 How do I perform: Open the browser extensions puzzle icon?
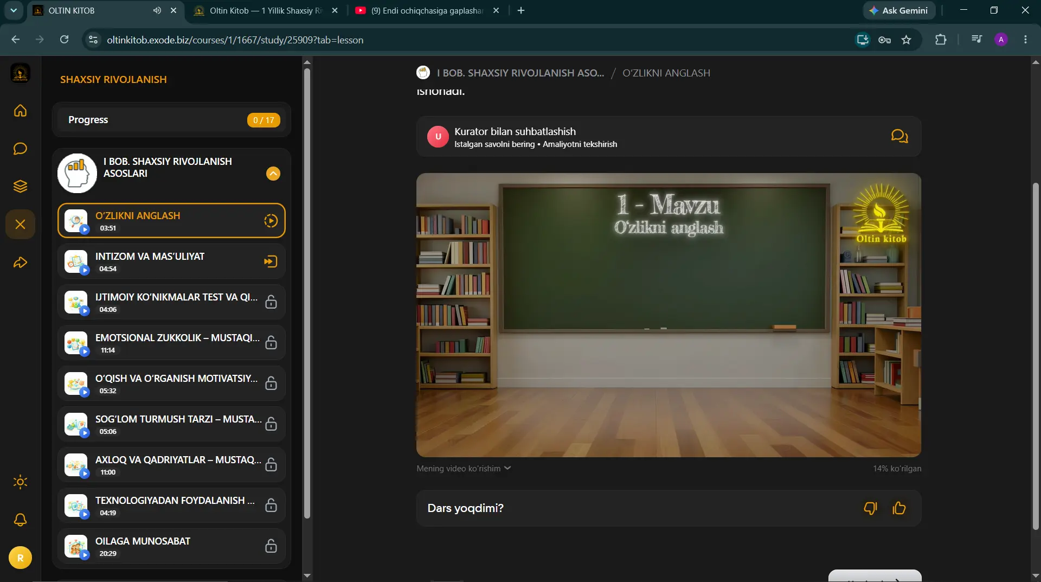tap(941, 40)
